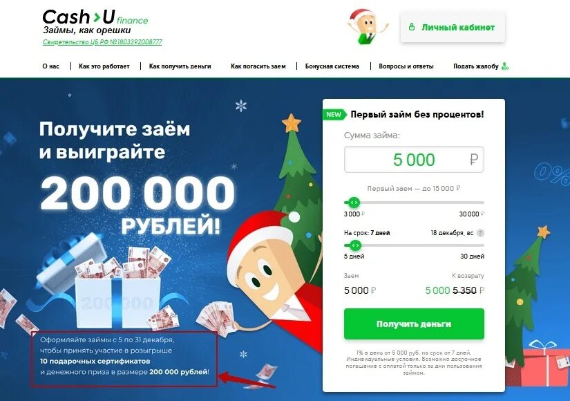This screenshot has width=570, height=401.
Task: Click Получить деньги green button
Action: coord(414,324)
